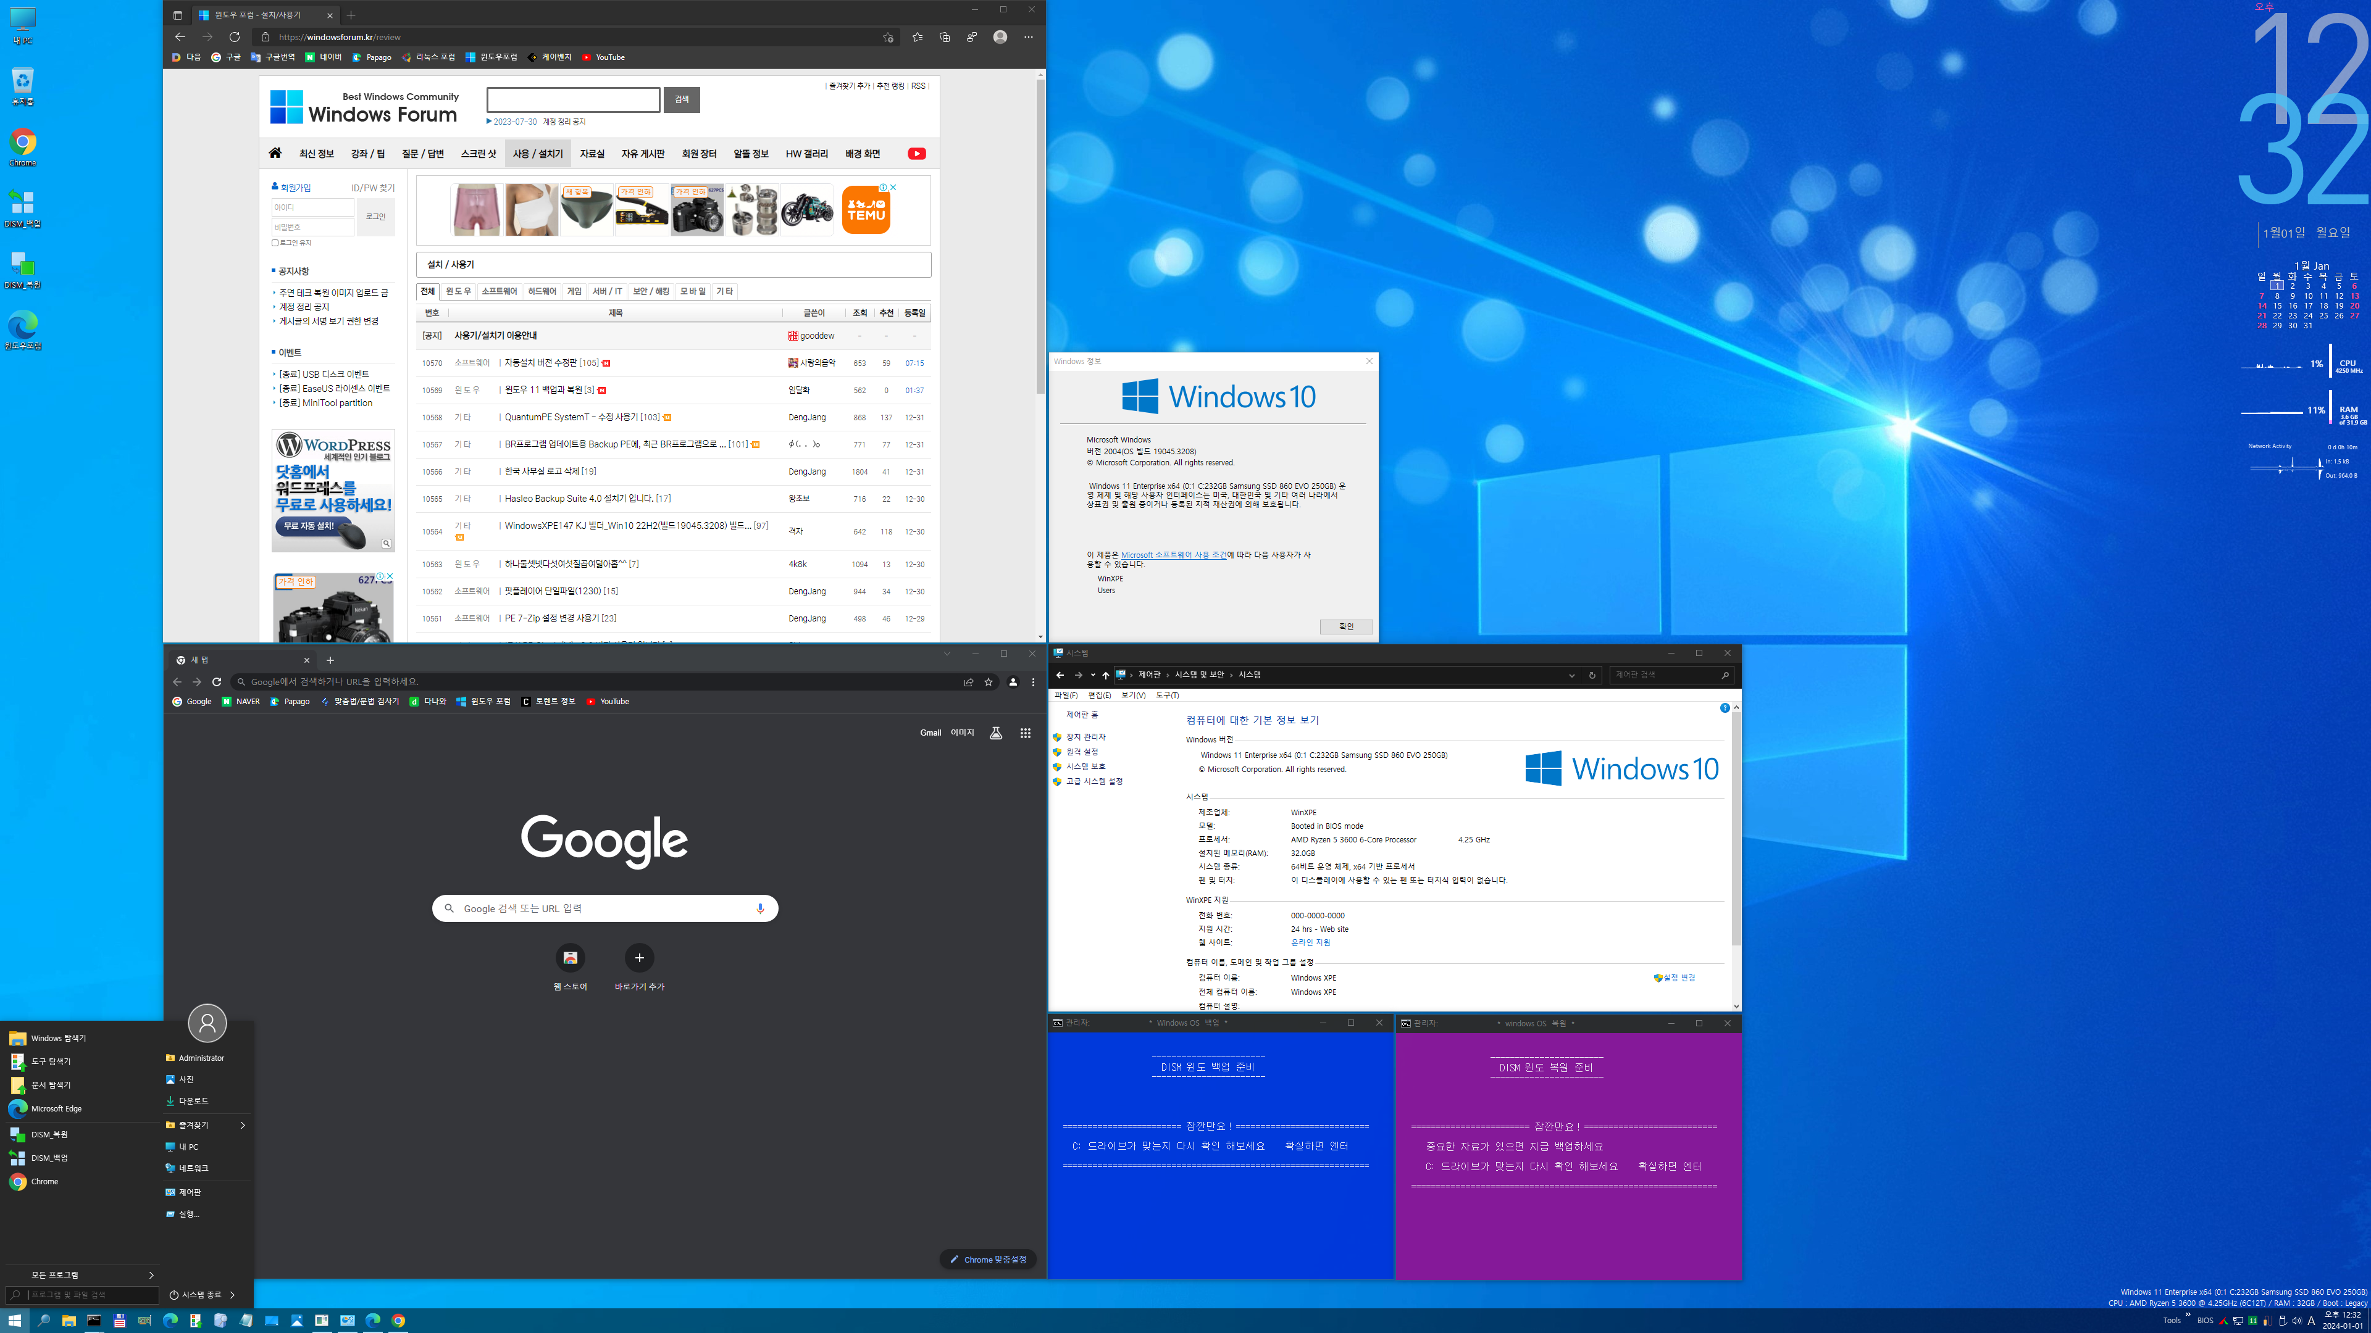Open the Microsoft 소프트웨어 사용 조건 link
The width and height of the screenshot is (2371, 1333).
pyautogui.click(x=1174, y=555)
